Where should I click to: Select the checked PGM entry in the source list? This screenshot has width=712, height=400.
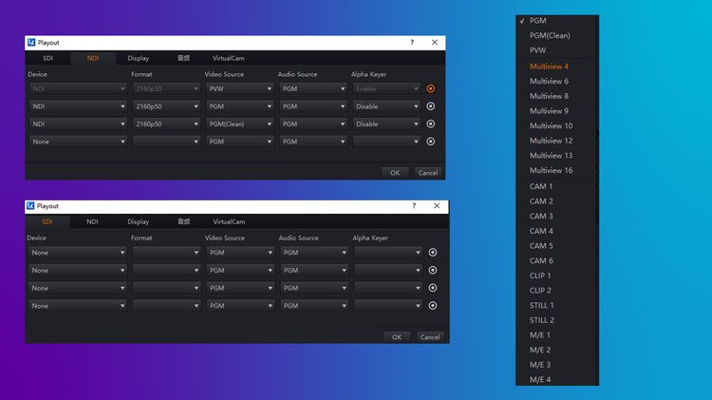tap(538, 21)
